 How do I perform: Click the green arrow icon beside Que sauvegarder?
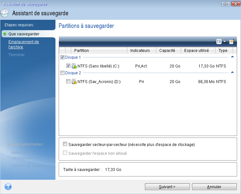point(5,33)
